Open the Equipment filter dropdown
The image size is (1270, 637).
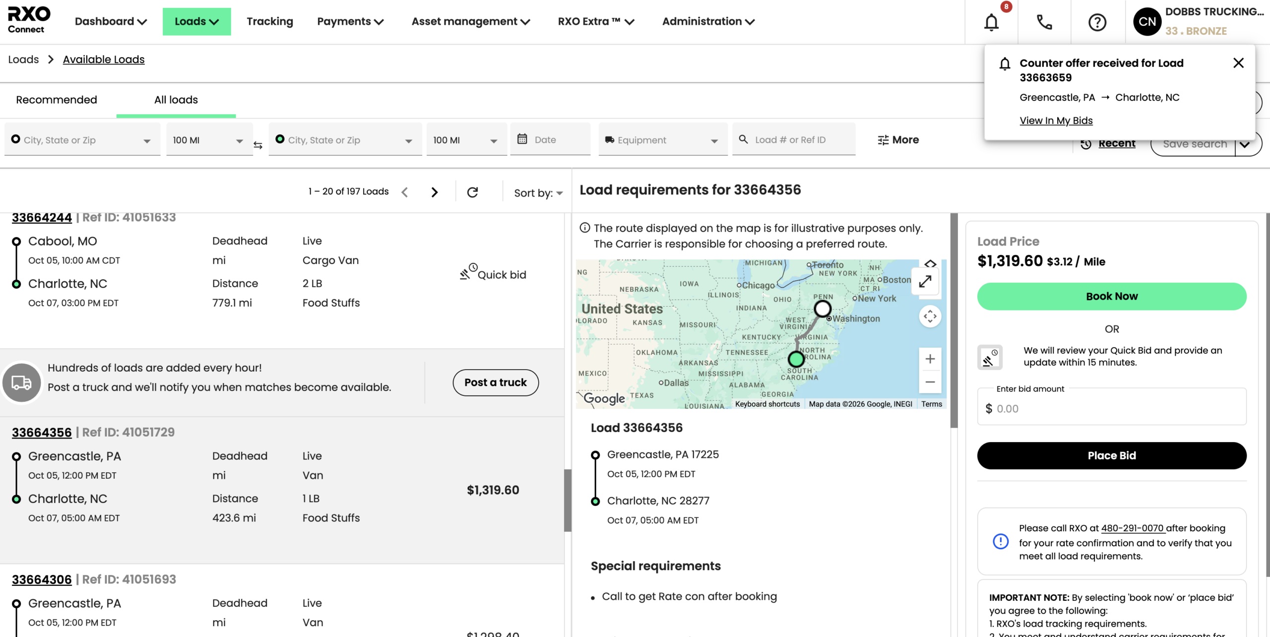[x=663, y=140]
